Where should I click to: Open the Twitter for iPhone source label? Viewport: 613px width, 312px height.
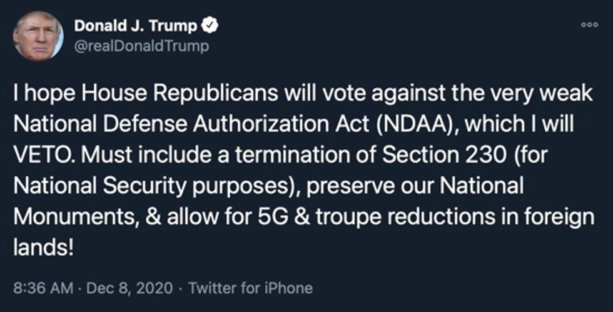coord(250,288)
